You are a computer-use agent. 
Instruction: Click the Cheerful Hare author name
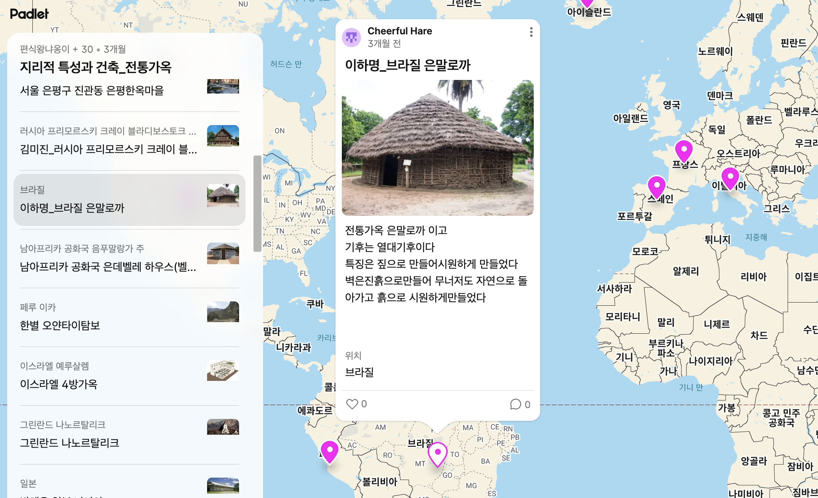(x=399, y=31)
